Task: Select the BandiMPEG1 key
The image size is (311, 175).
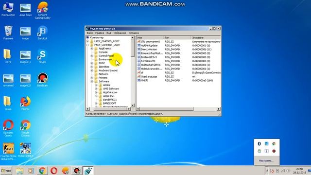Action: [x=110, y=100]
